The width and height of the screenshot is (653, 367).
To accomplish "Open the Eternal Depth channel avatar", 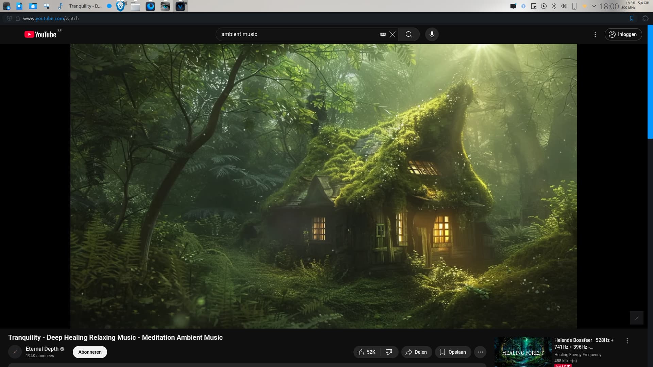I will [15, 352].
